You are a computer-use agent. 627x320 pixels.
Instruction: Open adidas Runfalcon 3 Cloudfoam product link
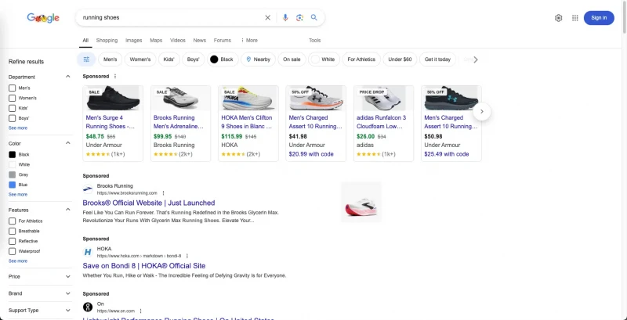coord(382,122)
